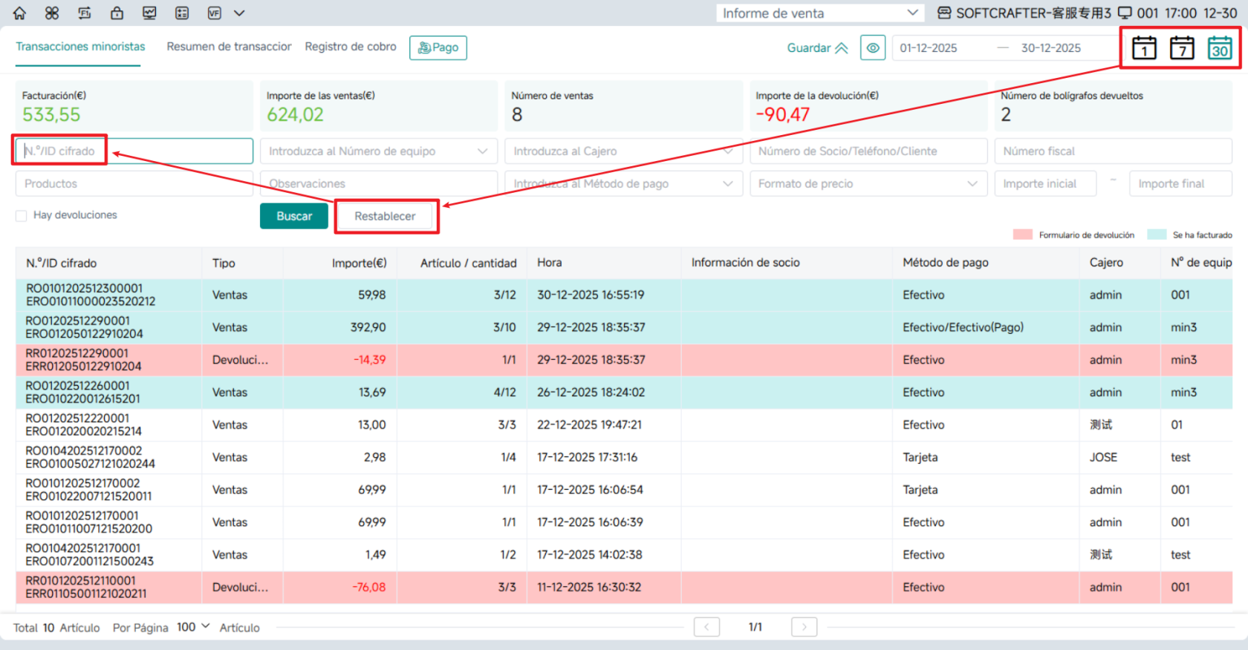Open the apps grid icon
Screen dimensions: 1248x650
tap(52, 13)
